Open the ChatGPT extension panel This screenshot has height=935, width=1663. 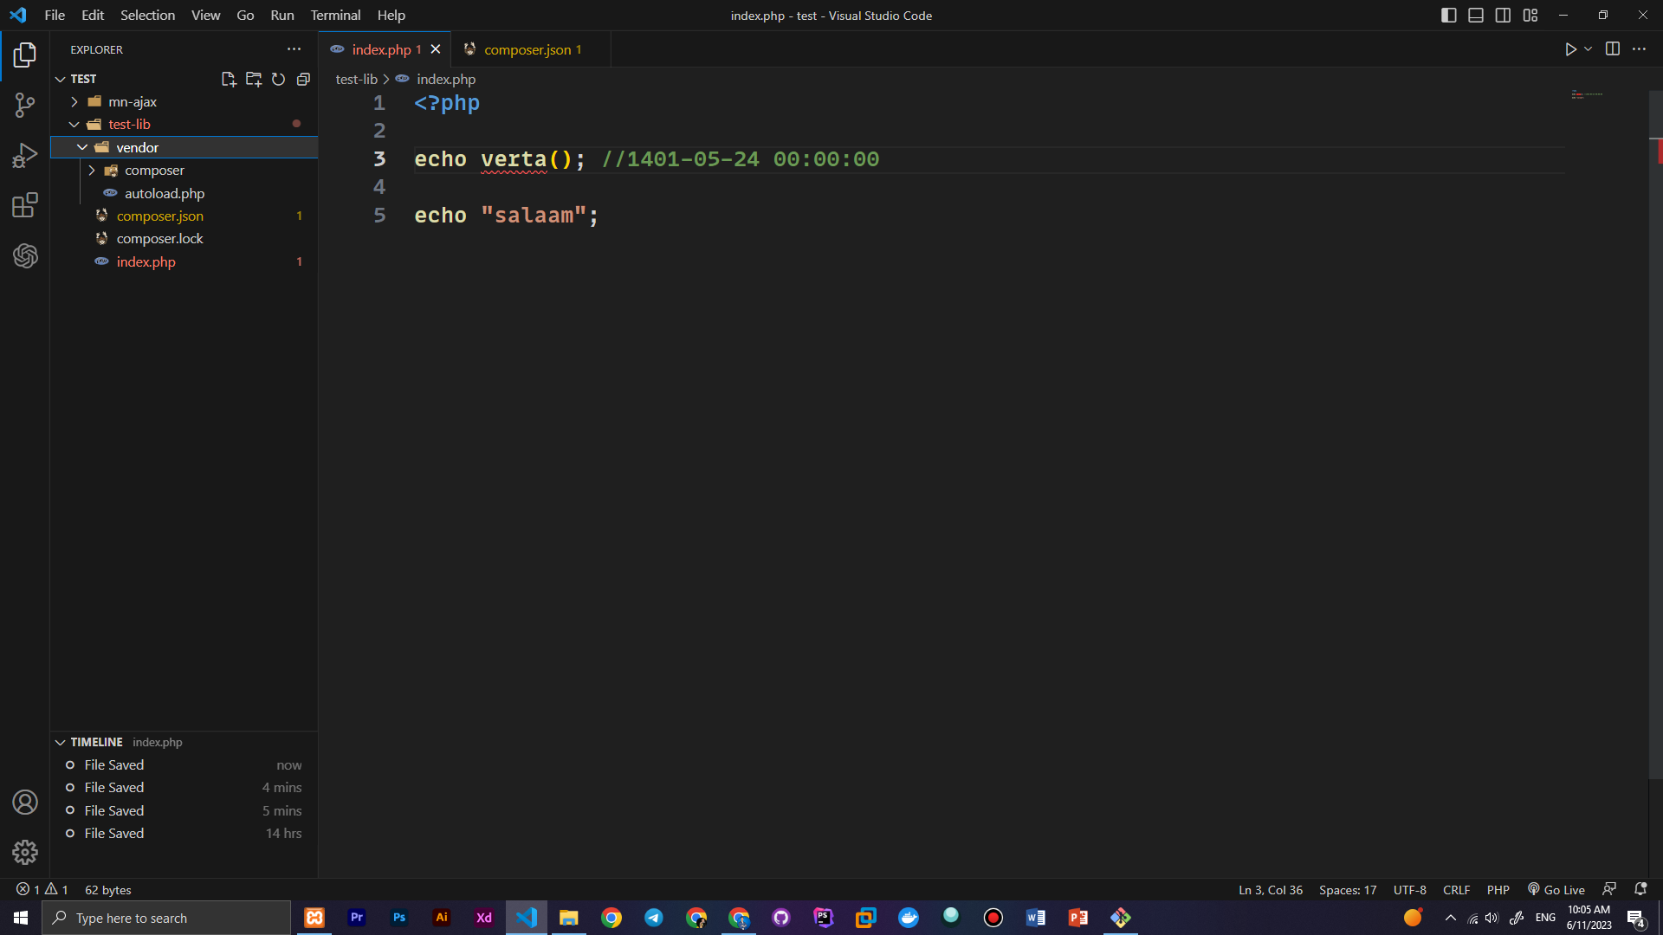click(x=25, y=256)
